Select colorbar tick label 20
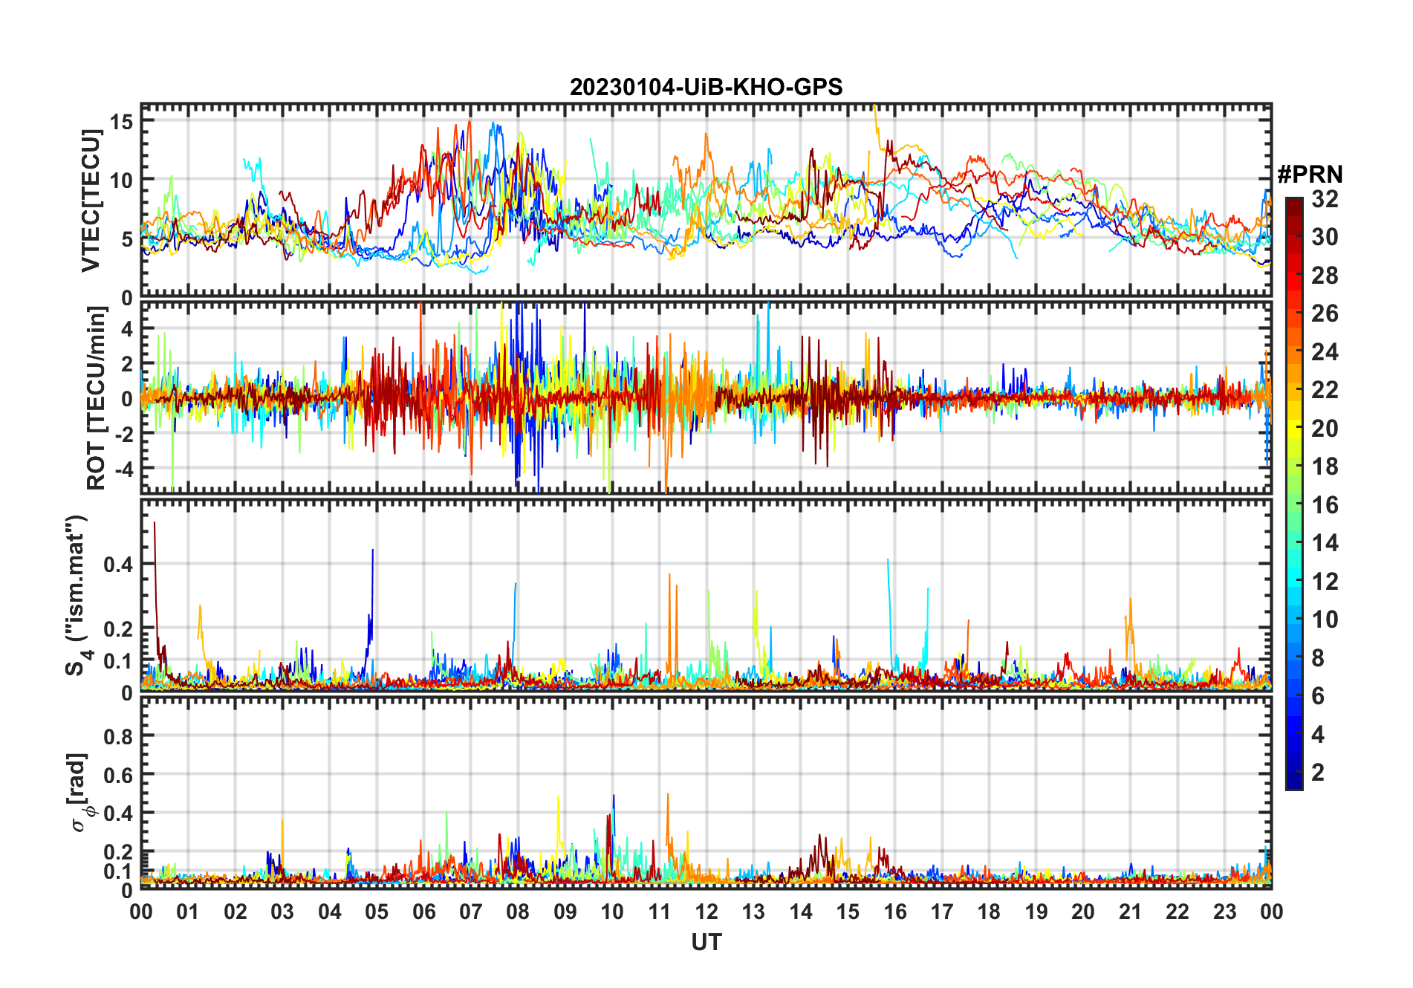 coord(1325,429)
